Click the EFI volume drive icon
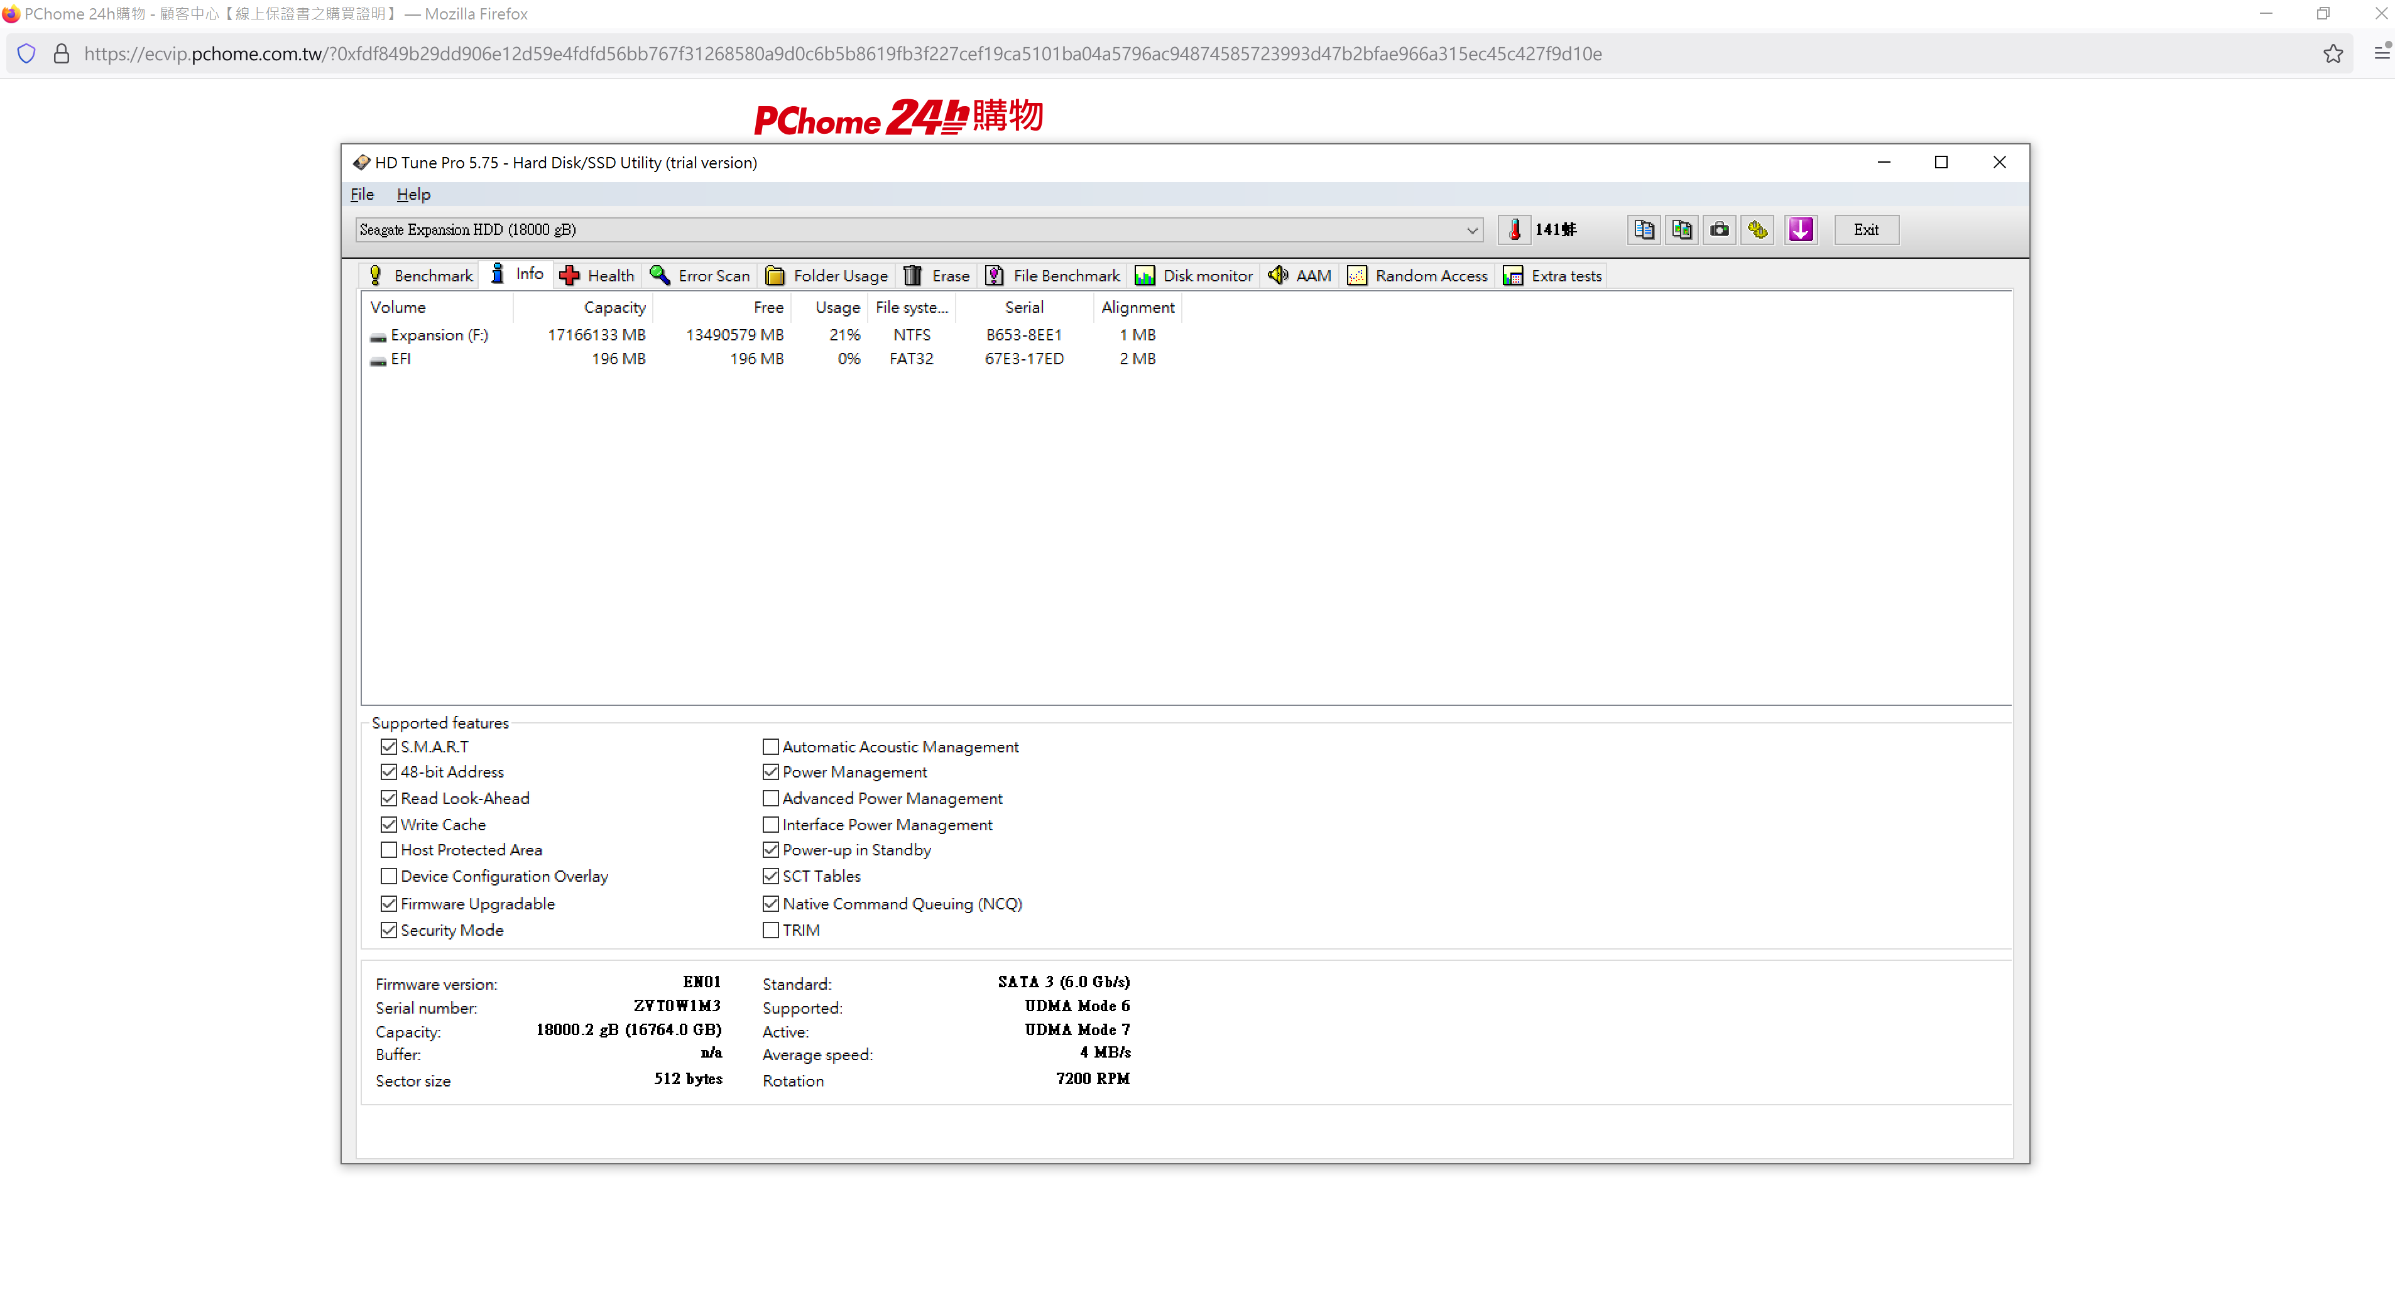The width and height of the screenshot is (2395, 1300). pyautogui.click(x=378, y=360)
